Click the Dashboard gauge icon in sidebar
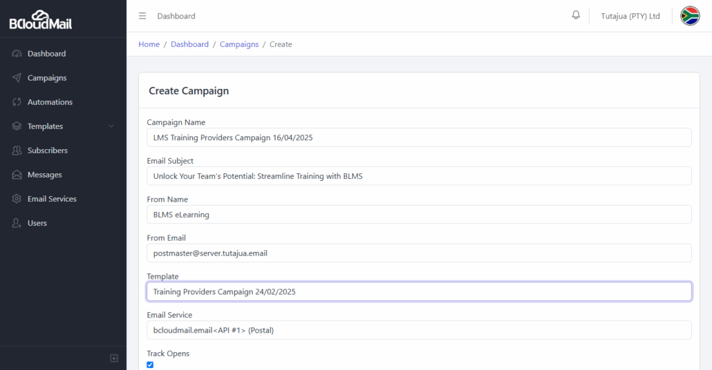The width and height of the screenshot is (712, 370). click(17, 54)
